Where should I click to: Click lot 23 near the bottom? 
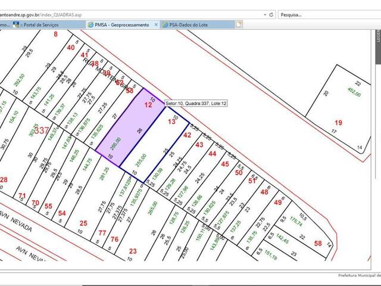click(x=132, y=251)
